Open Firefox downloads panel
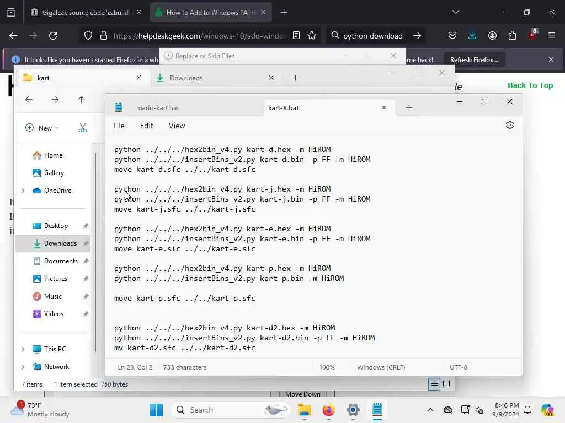 point(472,35)
